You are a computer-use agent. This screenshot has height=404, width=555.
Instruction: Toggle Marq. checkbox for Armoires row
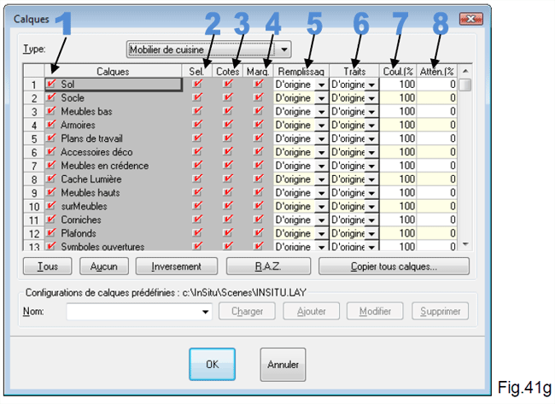coord(259,125)
